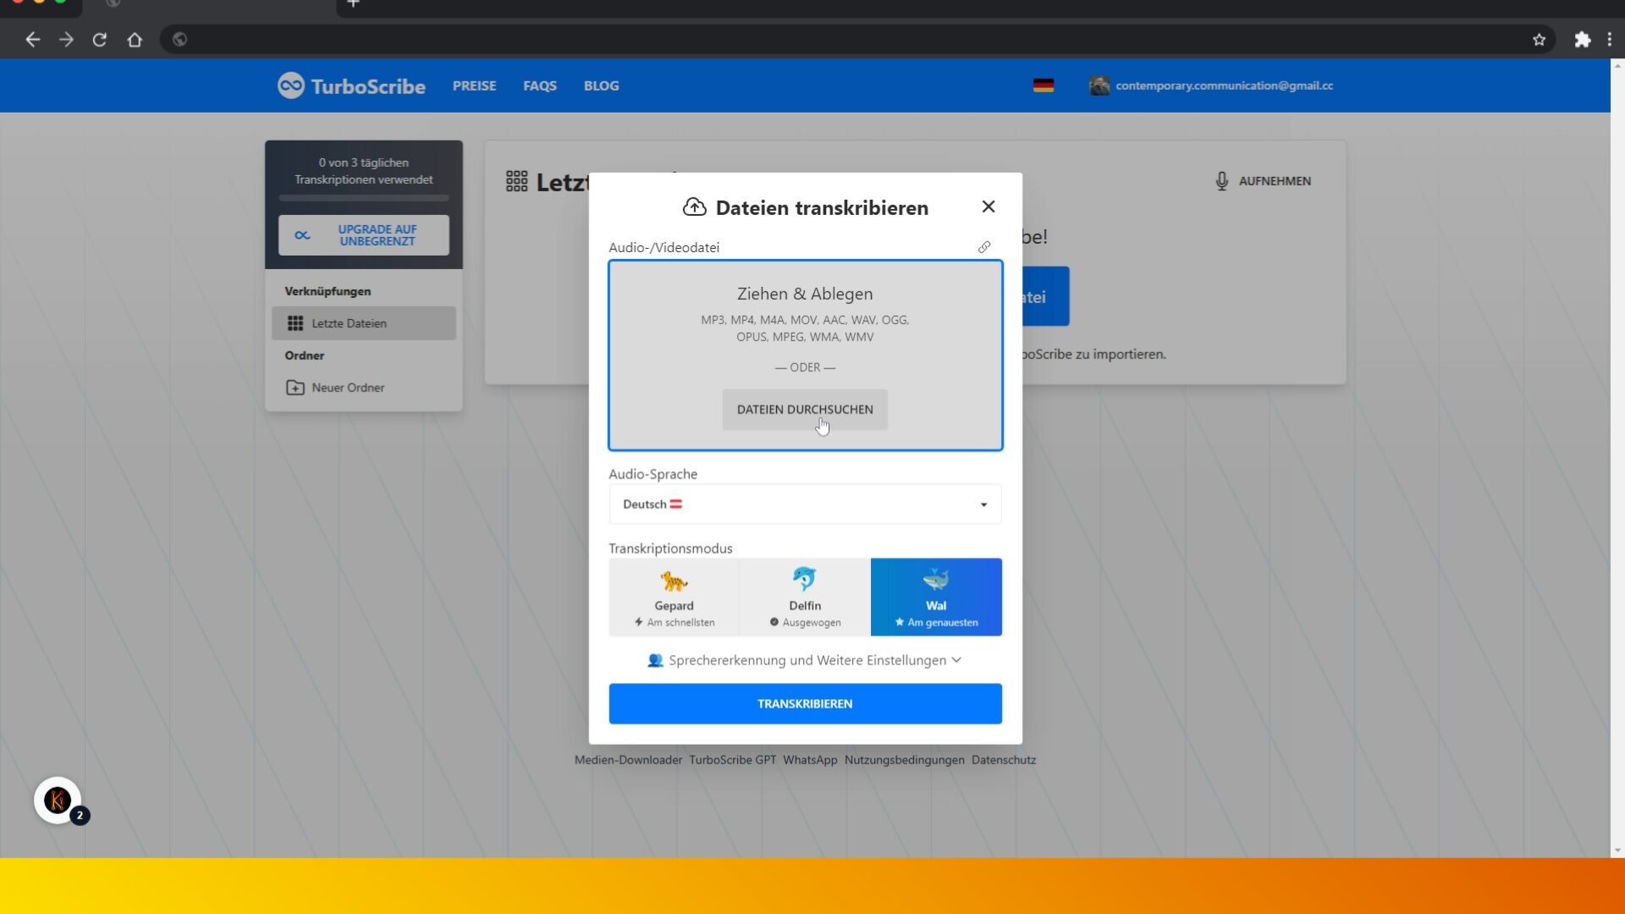This screenshot has height=914, width=1625.
Task: Reload the page with the refresh icon
Action: coord(100,40)
